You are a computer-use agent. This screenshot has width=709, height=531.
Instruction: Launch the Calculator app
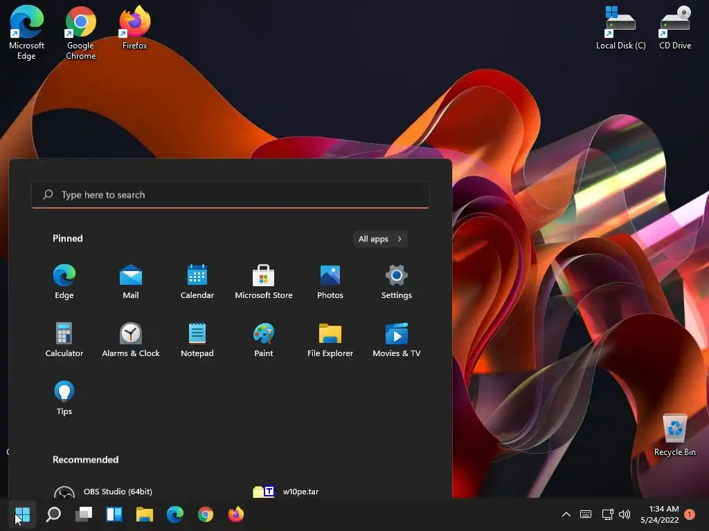(64, 340)
